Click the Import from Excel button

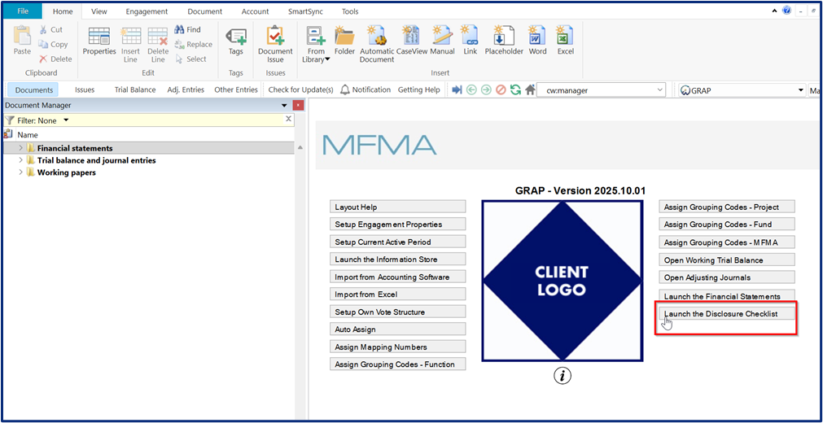(397, 294)
